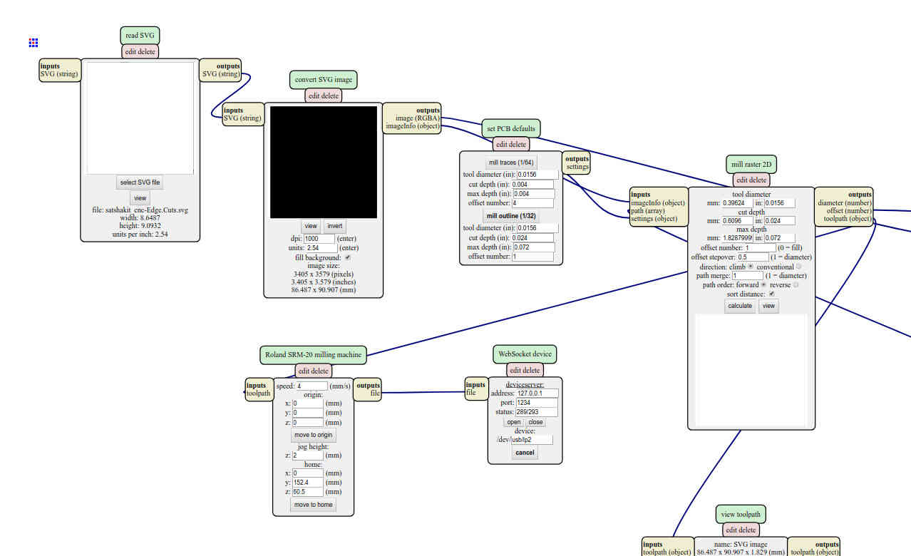Screen dimensions: 911x556
Task: Click the address field 127.0.0.1
Action: click(537, 393)
